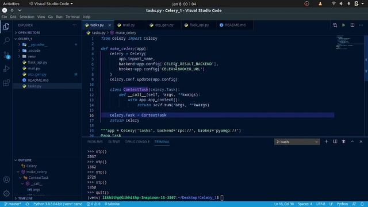This screenshot has height=207, width=368.
Task: Click the master branch status item
Action: pos(13,204)
